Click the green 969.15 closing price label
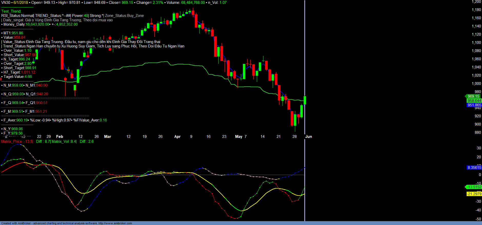 [x=473, y=96]
